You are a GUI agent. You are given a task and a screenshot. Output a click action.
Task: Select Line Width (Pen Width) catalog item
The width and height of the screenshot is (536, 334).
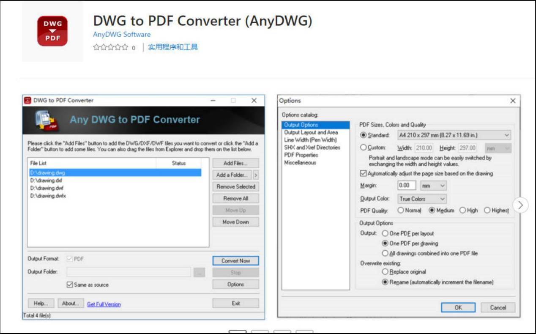[x=311, y=140]
